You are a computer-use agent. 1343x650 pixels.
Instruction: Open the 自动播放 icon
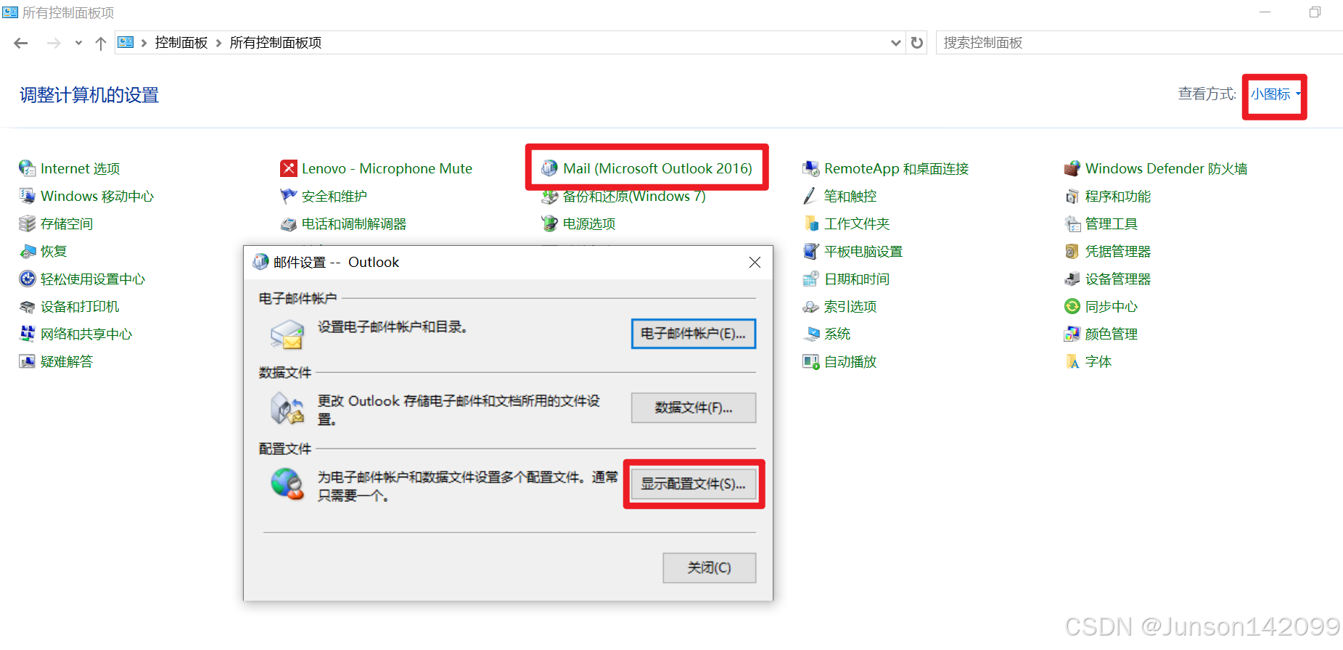[x=810, y=361]
